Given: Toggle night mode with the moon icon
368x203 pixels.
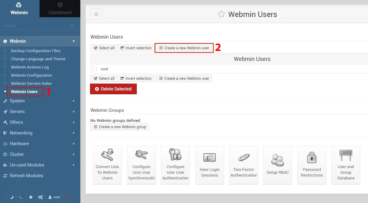Looking at the screenshot, I should [x=12, y=197].
